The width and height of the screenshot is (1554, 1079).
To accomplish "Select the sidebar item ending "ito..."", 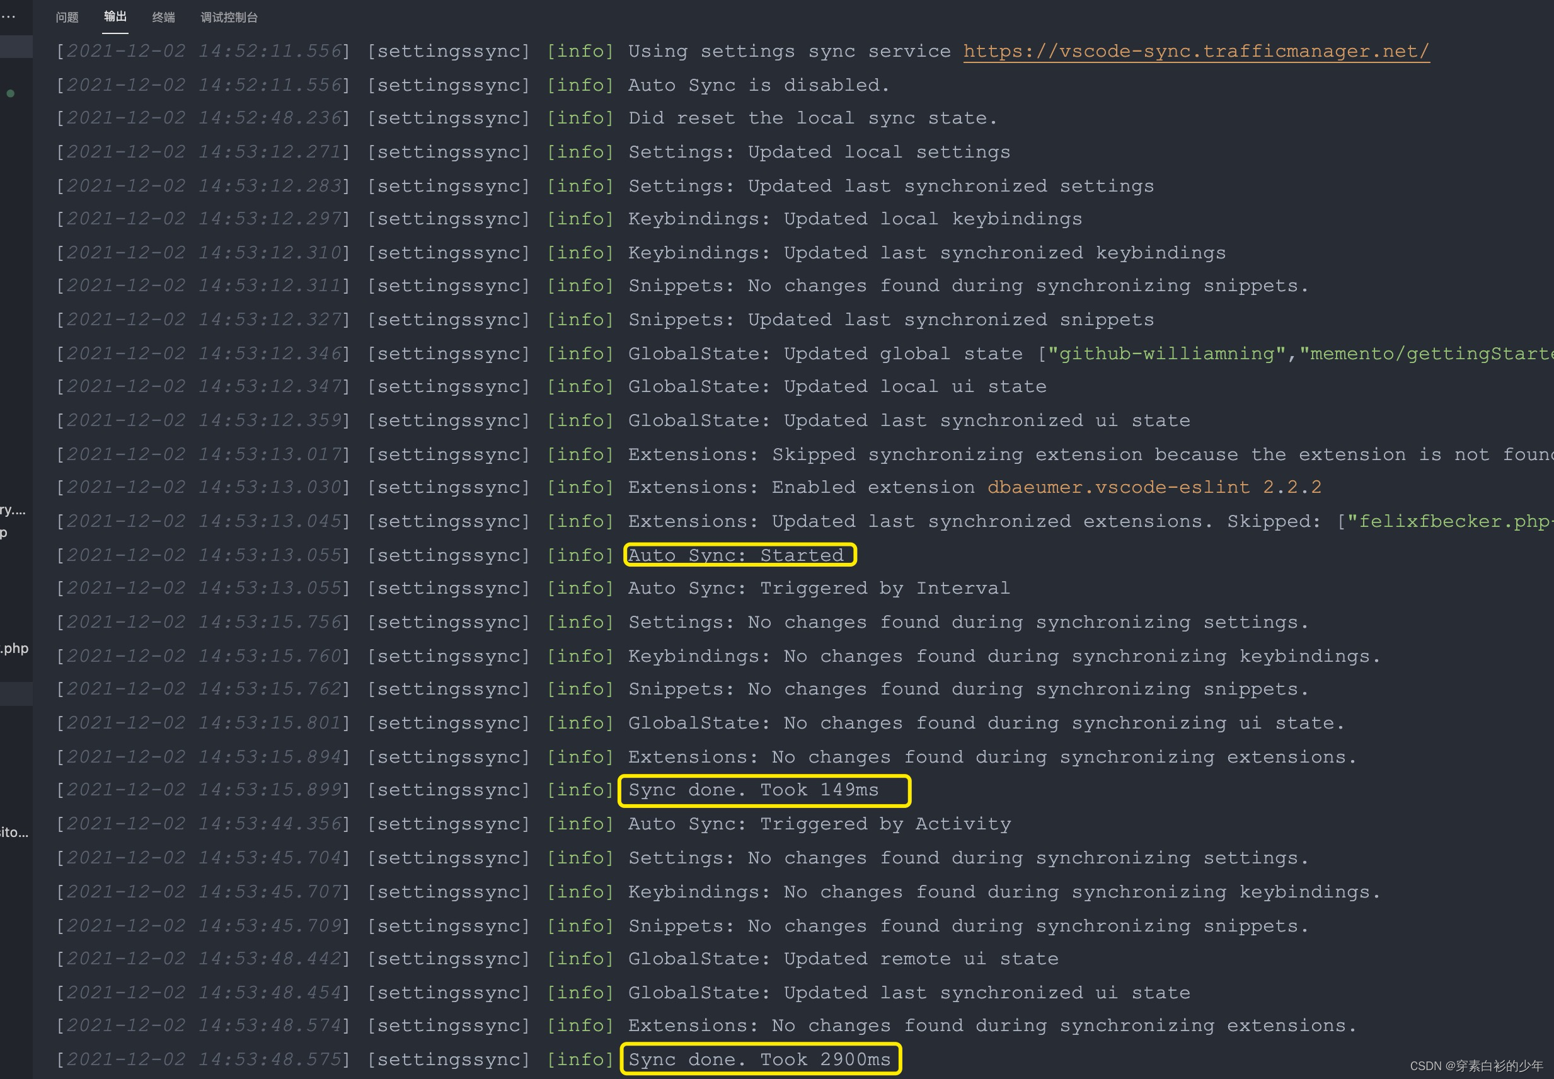I will [x=14, y=832].
